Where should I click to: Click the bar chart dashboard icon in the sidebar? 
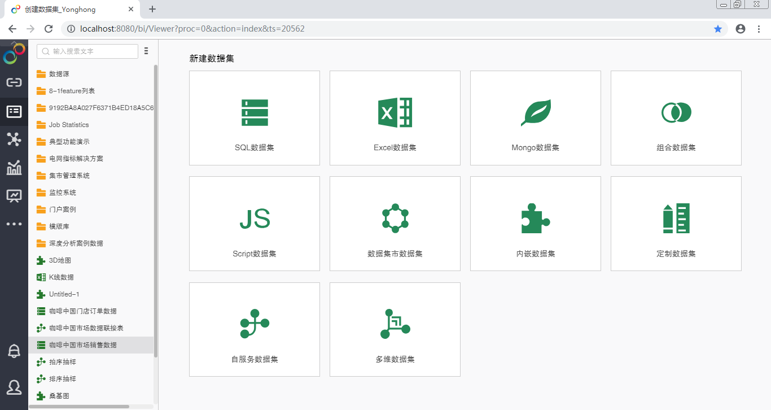14,168
